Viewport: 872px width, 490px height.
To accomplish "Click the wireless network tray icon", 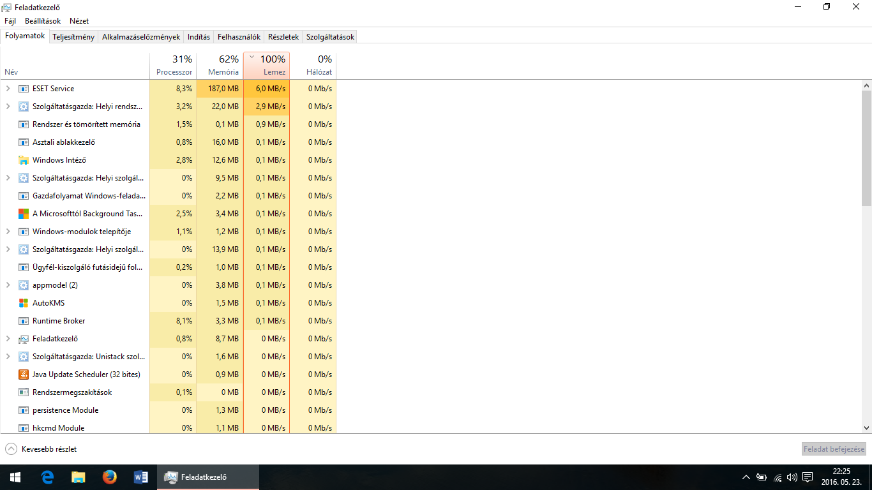I will [778, 477].
